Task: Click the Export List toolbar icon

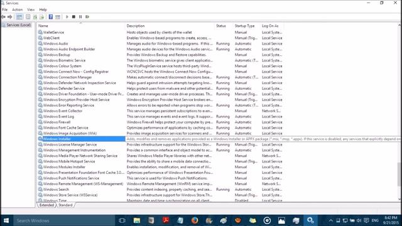Action: pyautogui.click(x=41, y=17)
